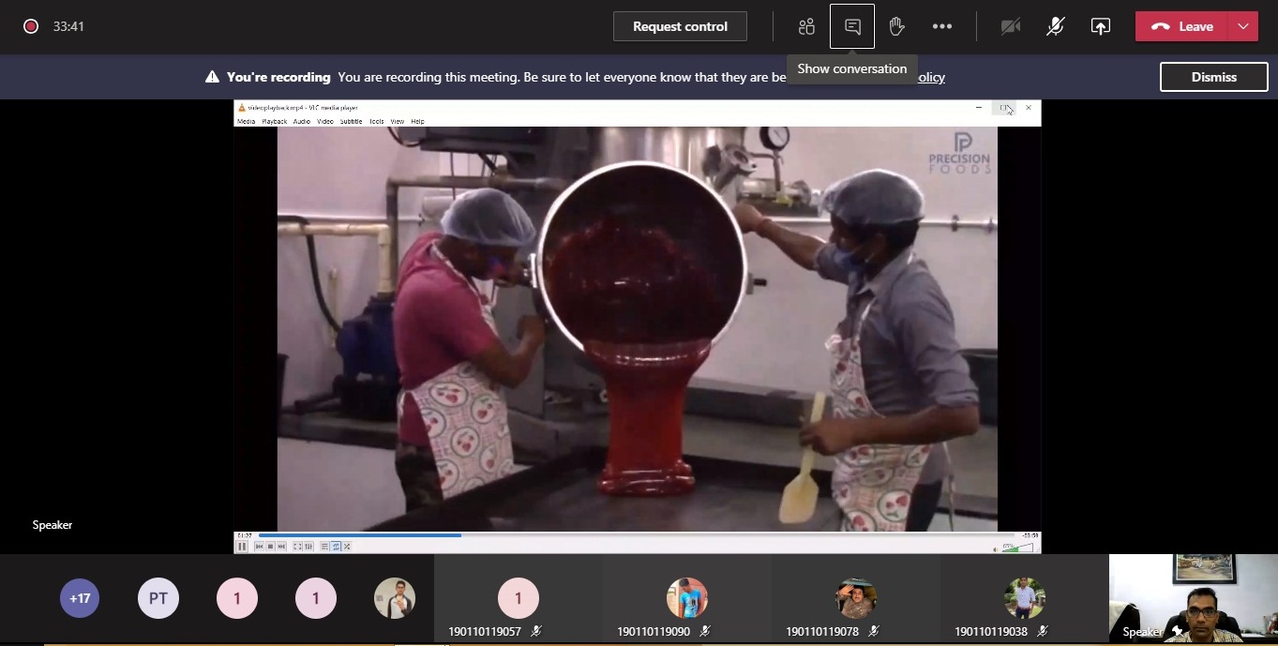Leave the meeting
Image resolution: width=1278 pixels, height=646 pixels.
[x=1183, y=26]
